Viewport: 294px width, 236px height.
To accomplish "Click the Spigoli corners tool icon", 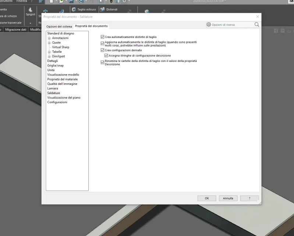I will [31, 10].
